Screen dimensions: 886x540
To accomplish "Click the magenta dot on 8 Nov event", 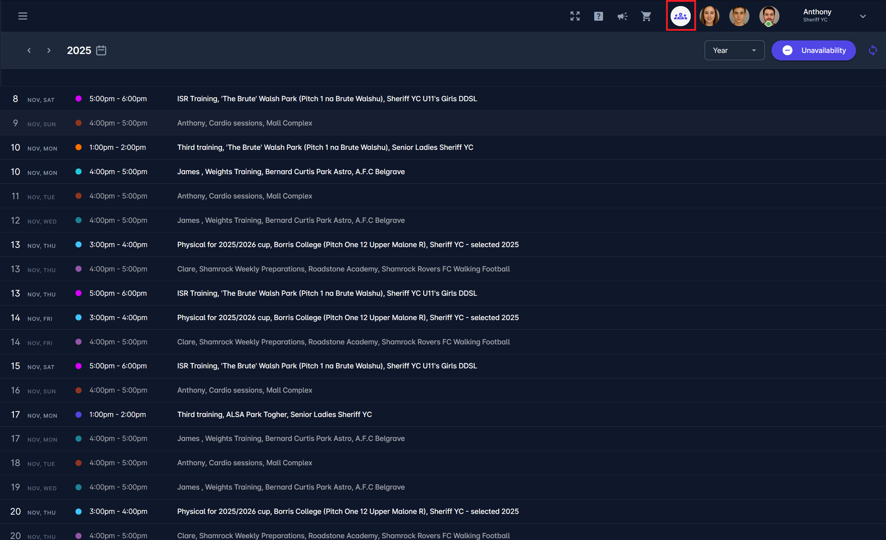I will pyautogui.click(x=78, y=98).
